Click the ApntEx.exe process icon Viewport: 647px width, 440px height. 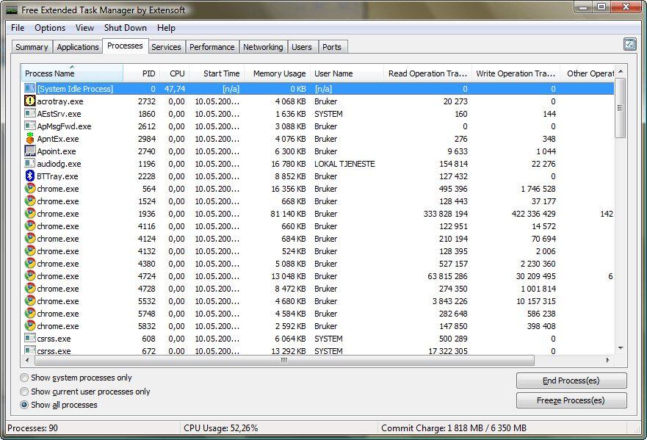point(30,139)
